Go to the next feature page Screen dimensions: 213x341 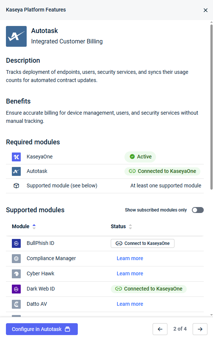point(200,329)
